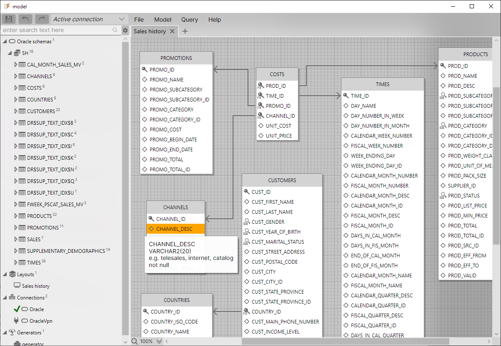Click the Redo arrow icon

pos(42,19)
